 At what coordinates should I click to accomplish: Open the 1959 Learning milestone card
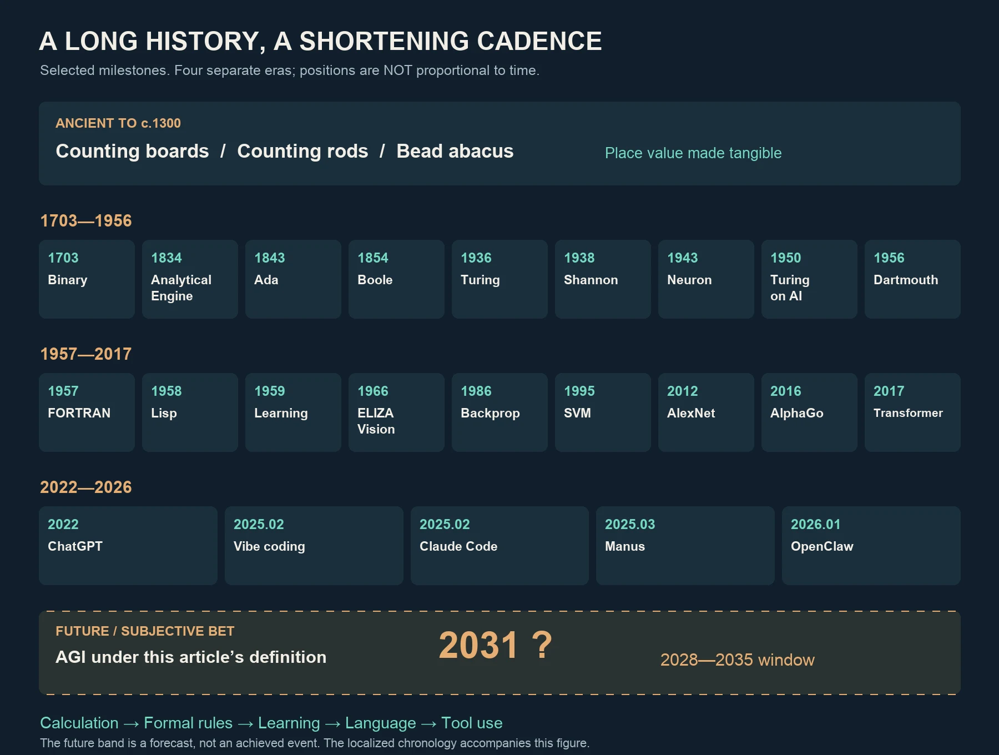pos(293,412)
